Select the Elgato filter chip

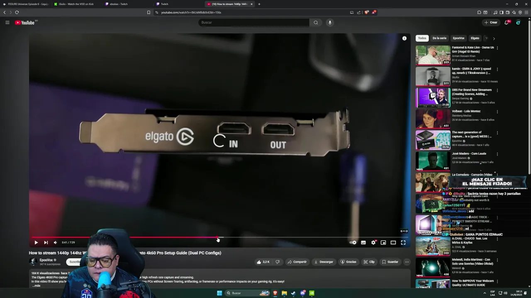point(475,38)
